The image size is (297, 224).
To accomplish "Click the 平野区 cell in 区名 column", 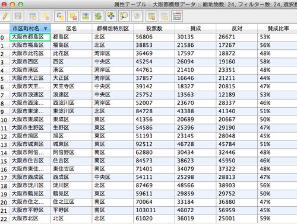I will pos(71,210).
